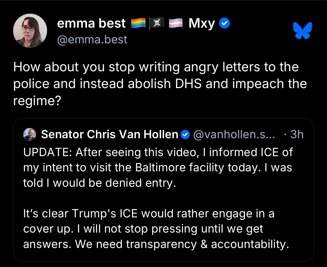Screen dimensions: 327x267
Task: Open the quoted post starting with "UPDATE:"
Action: (158, 168)
